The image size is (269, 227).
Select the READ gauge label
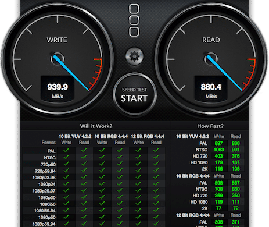[211, 40]
